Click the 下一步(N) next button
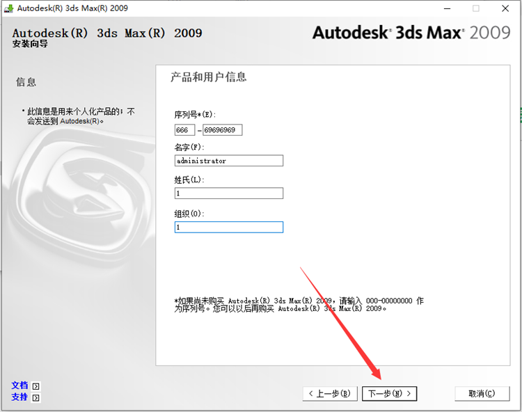The height and width of the screenshot is (412, 522). 389,394
